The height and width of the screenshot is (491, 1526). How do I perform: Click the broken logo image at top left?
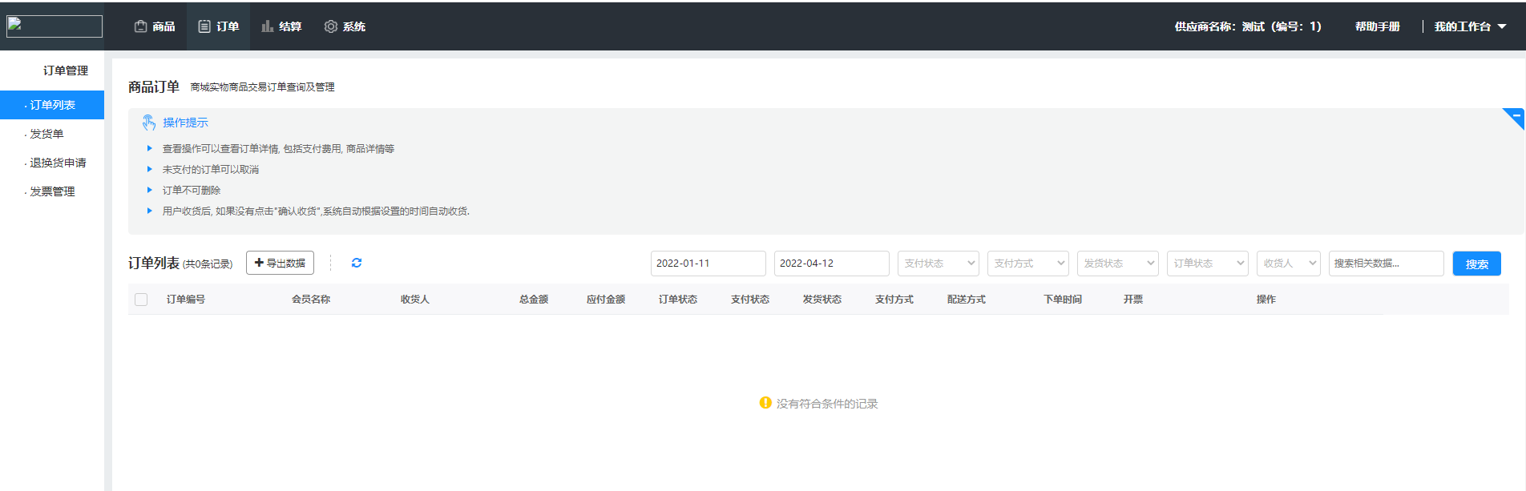tap(54, 26)
